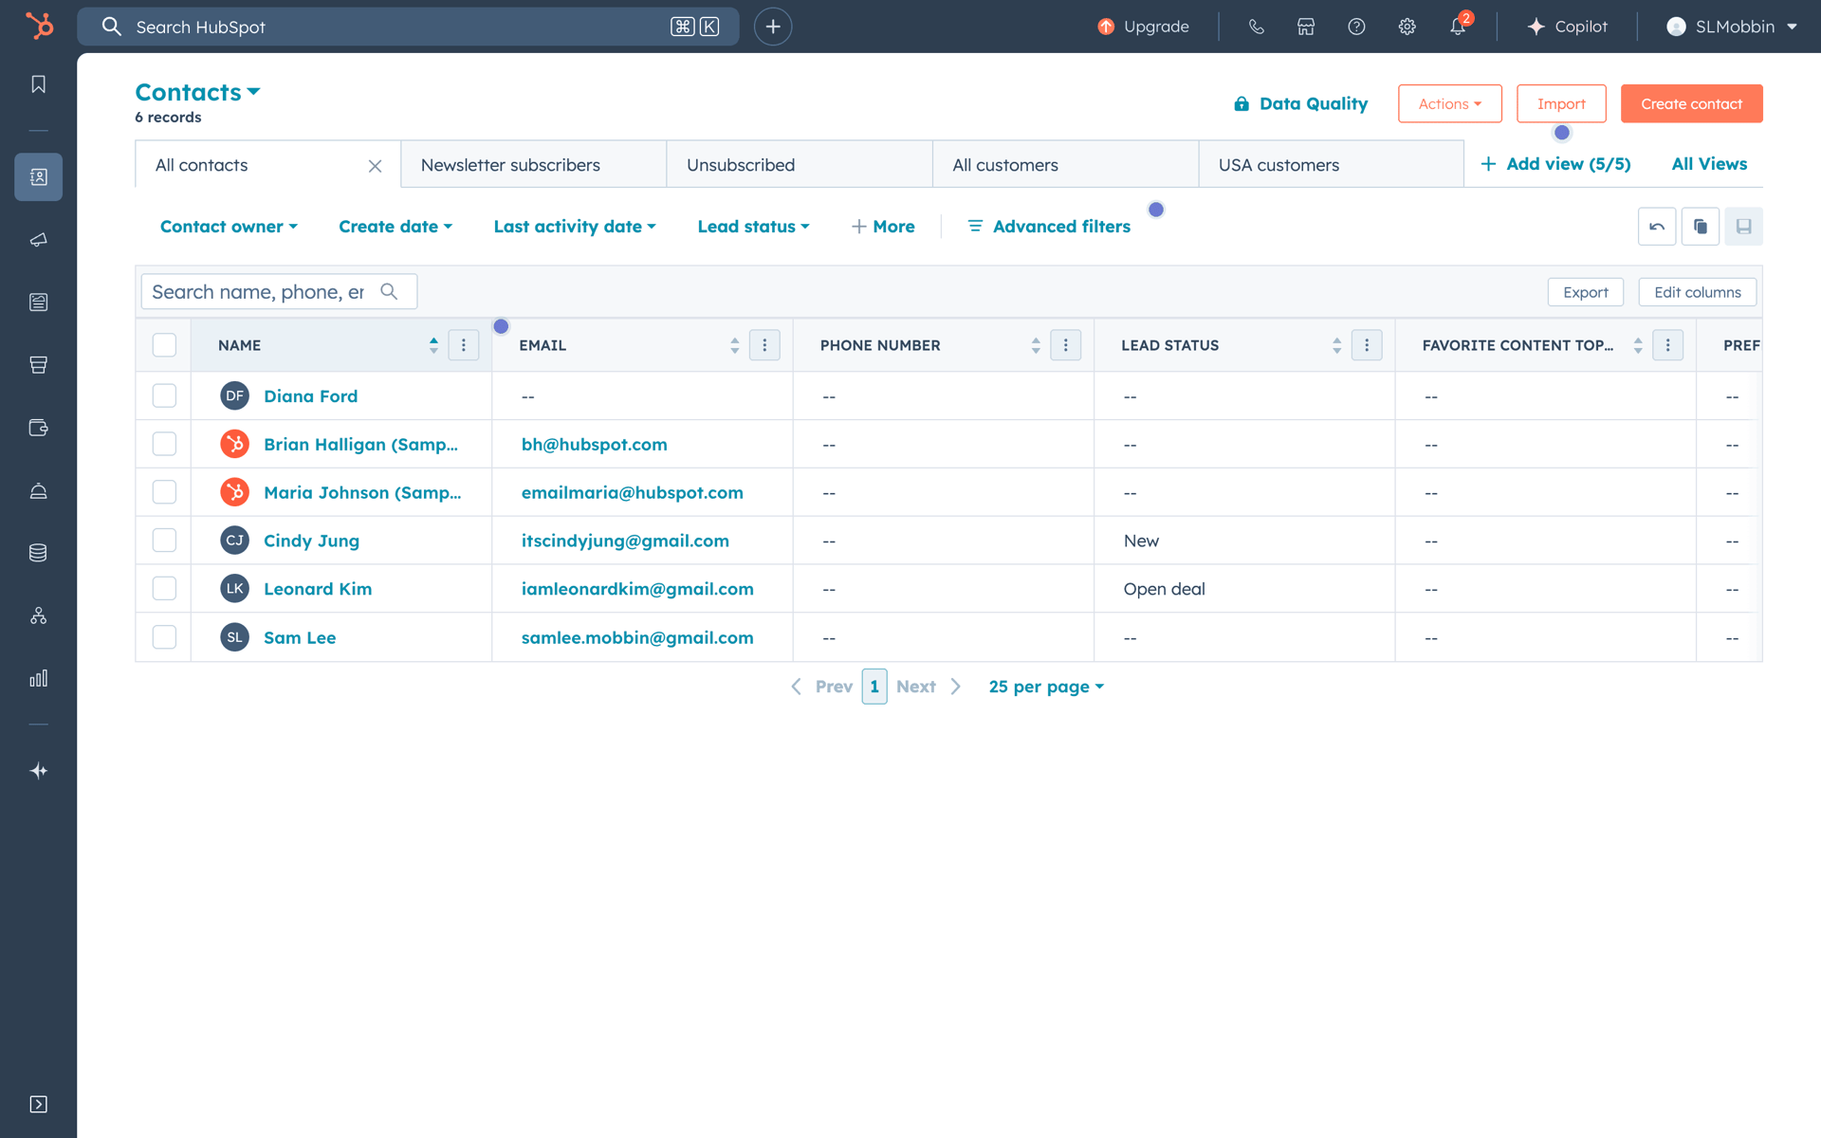Open the Email column options menu
This screenshot has height=1138, width=1821.
pos(764,345)
